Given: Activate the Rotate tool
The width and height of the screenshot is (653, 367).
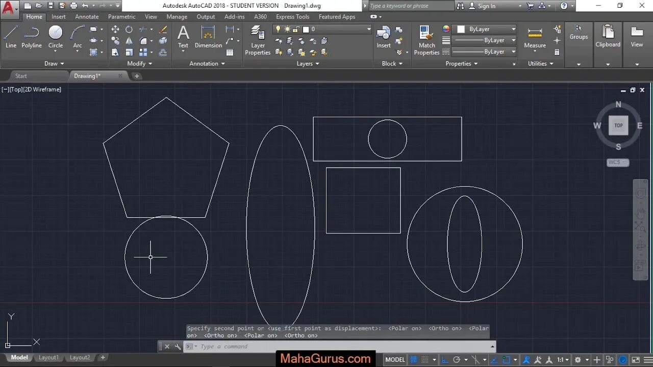Looking at the screenshot, I should tap(129, 29).
